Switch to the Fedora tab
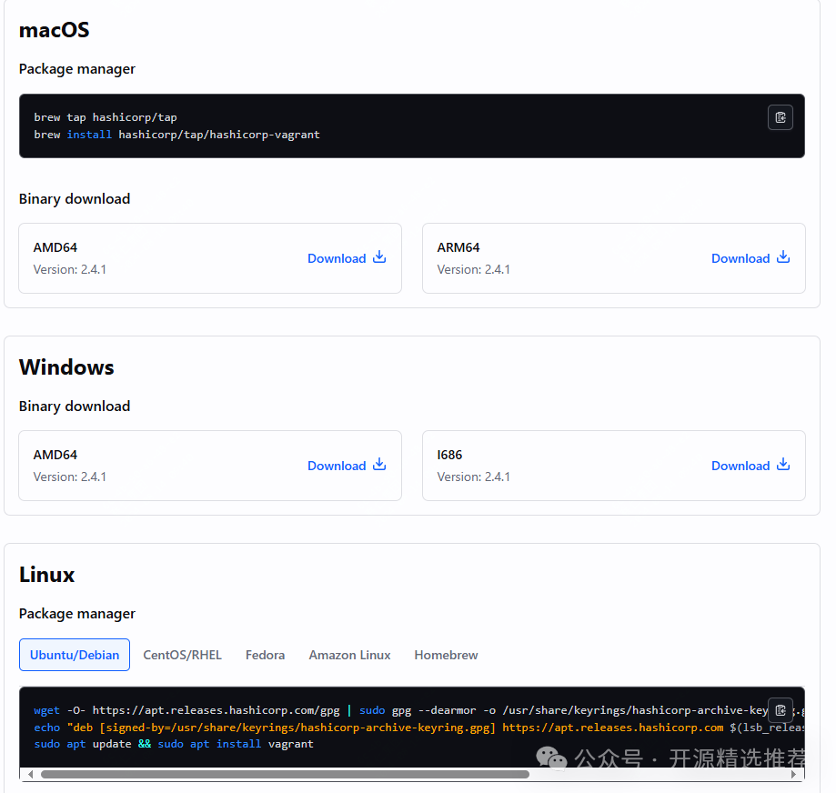Image resolution: width=836 pixels, height=793 pixels. 265,655
